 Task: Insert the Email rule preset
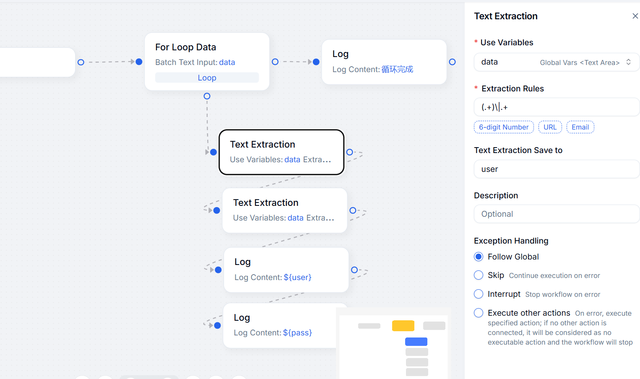click(580, 127)
